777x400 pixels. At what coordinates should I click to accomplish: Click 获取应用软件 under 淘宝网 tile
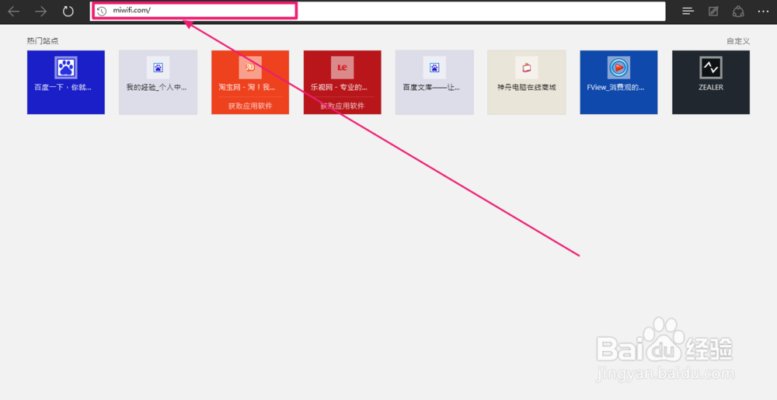[250, 106]
